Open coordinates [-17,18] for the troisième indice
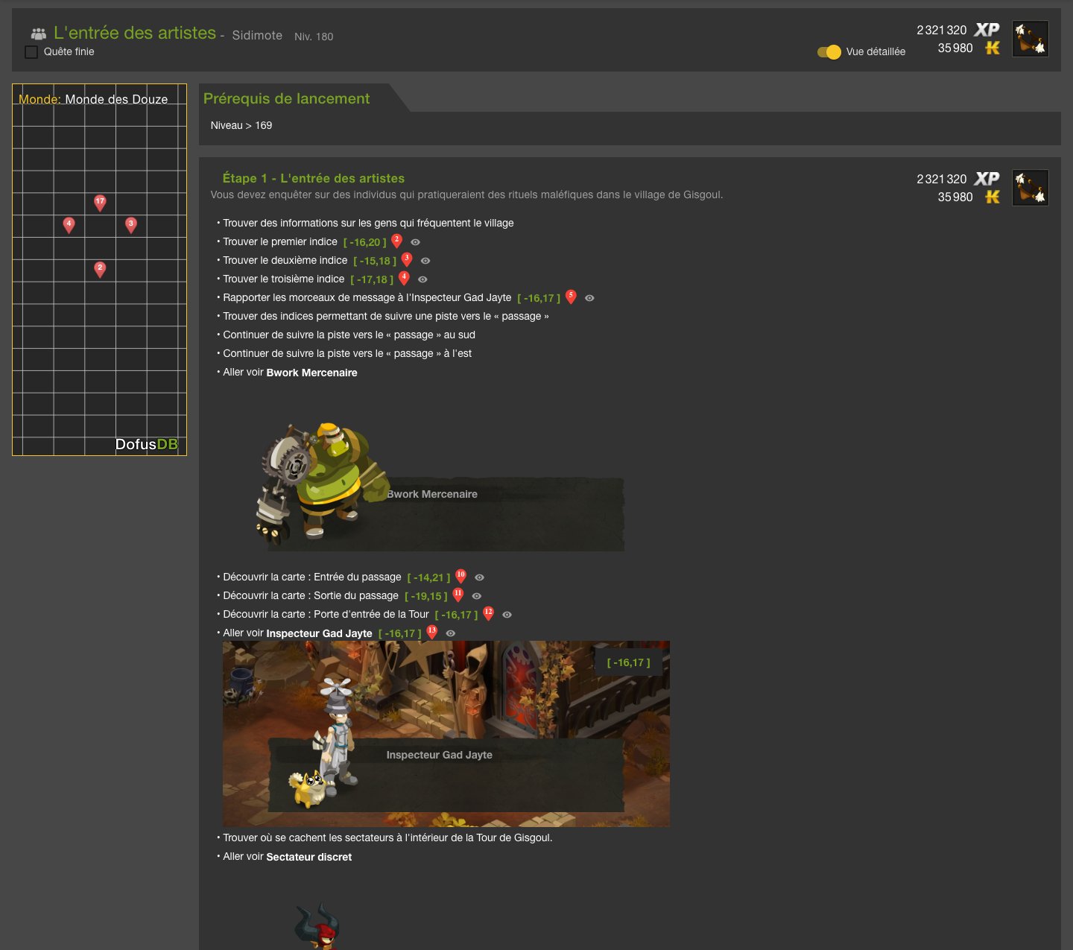 (372, 279)
